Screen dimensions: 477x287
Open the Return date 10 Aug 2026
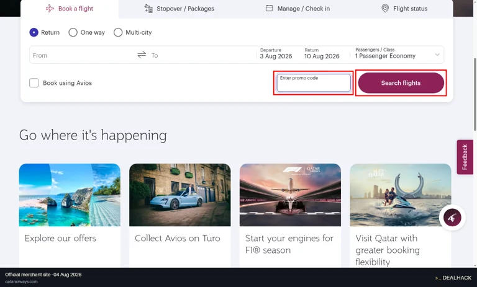pyautogui.click(x=322, y=54)
